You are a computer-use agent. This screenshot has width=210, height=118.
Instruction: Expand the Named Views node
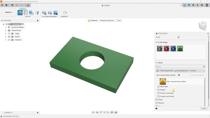click(x=6, y=30)
